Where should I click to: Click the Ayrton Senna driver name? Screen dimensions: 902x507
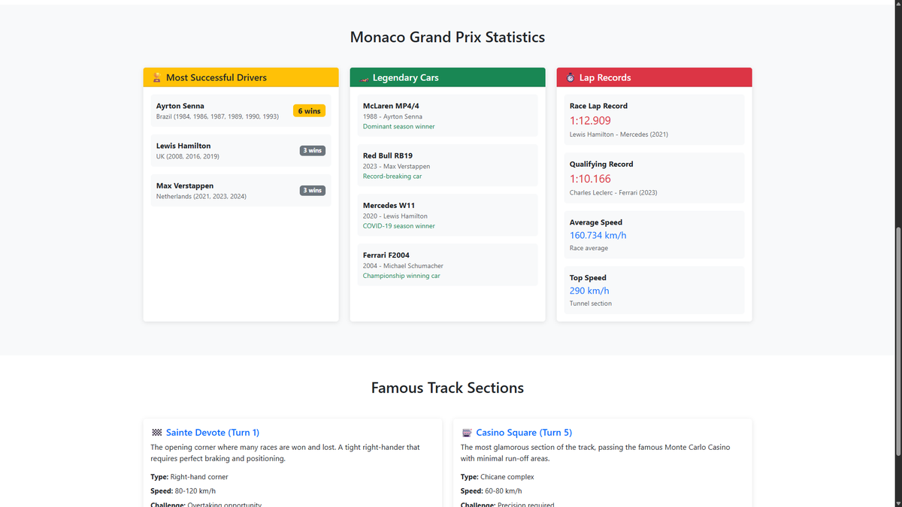tap(180, 106)
